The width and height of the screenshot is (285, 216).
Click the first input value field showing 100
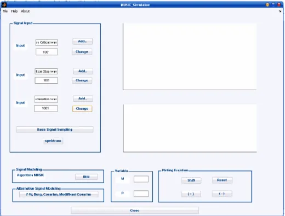coord(47,52)
